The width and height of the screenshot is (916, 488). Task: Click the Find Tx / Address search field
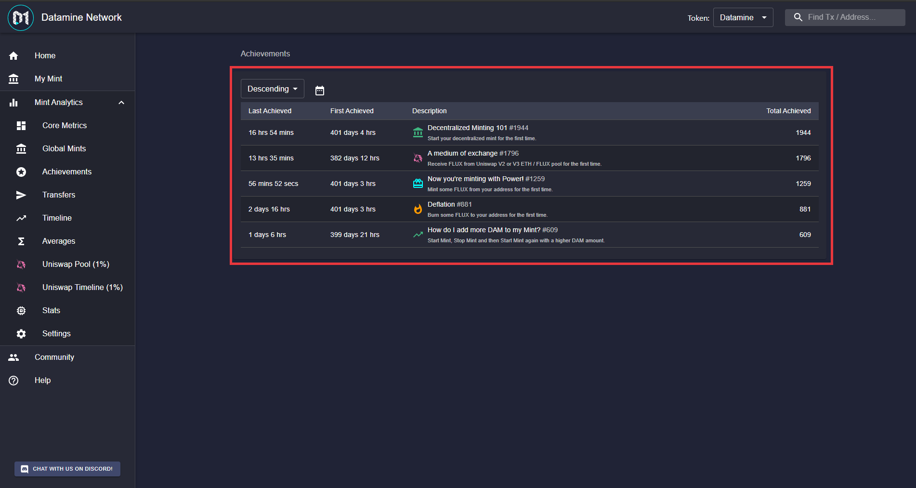point(845,17)
